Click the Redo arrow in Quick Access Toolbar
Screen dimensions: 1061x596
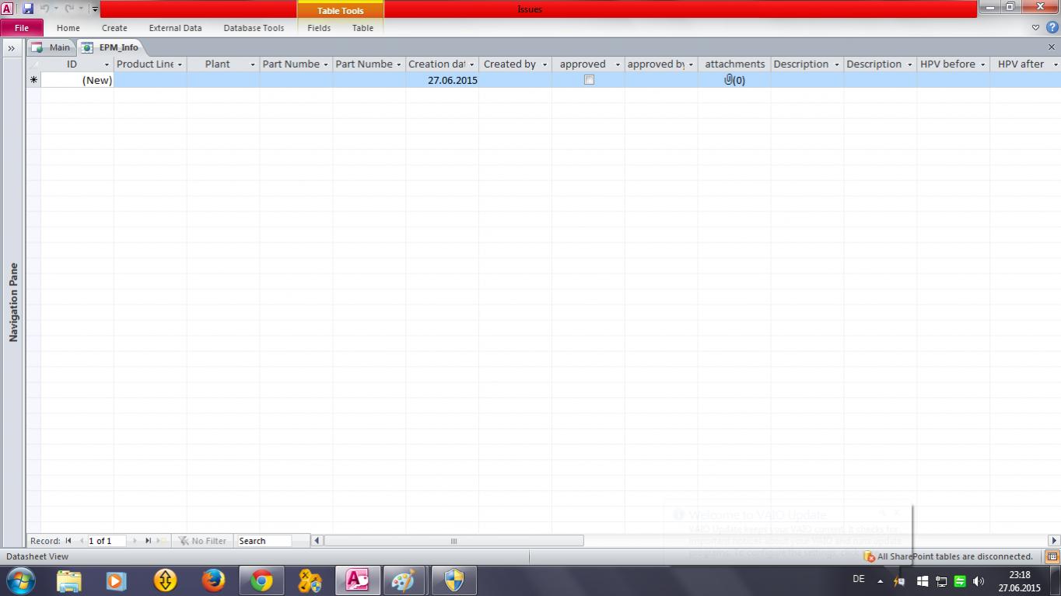coord(69,9)
